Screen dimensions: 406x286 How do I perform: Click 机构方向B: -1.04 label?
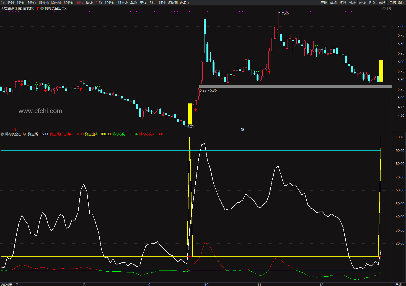click(x=125, y=134)
